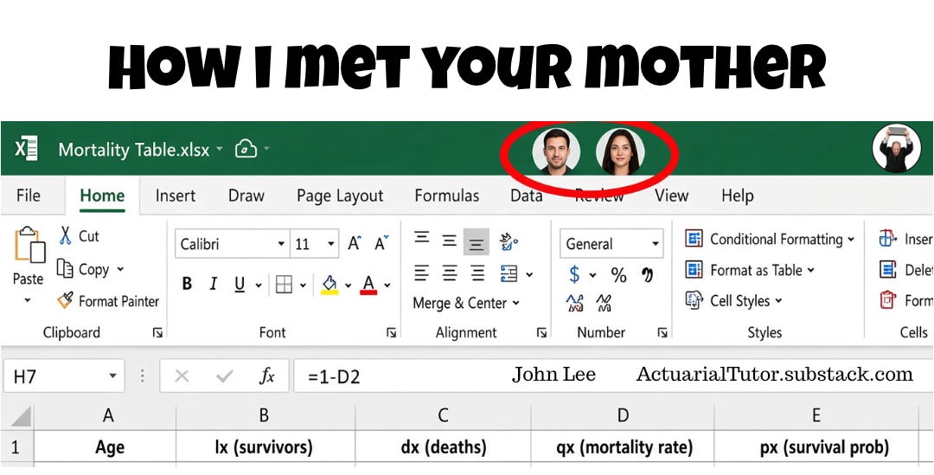Click the female collaborator avatar
Image resolution: width=934 pixels, height=475 pixels.
point(620,152)
